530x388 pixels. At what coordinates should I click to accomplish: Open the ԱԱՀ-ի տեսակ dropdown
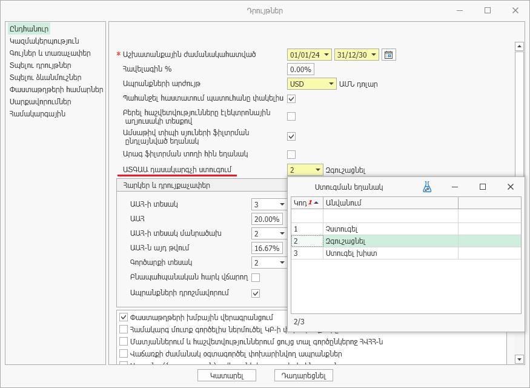pos(282,204)
